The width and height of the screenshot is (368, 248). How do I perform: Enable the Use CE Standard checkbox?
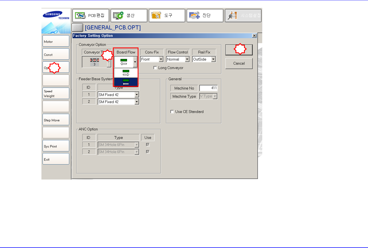[x=172, y=112]
